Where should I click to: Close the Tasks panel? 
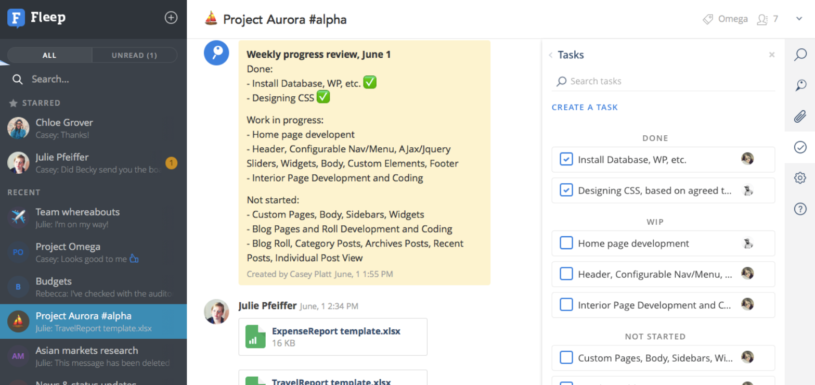772,55
